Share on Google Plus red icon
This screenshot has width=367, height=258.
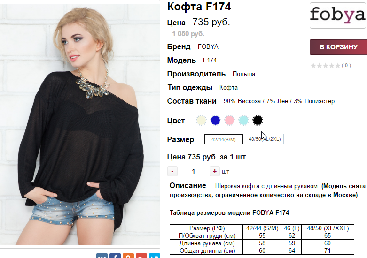click(141, 256)
